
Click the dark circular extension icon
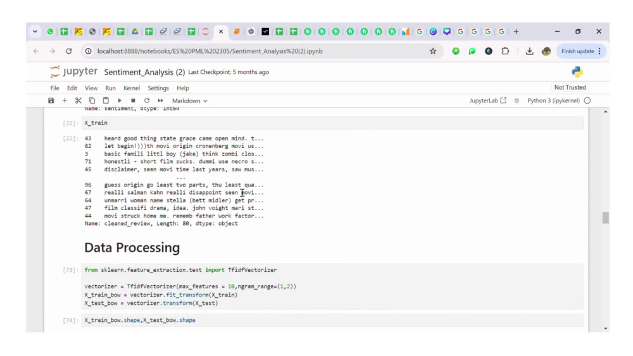point(489,51)
